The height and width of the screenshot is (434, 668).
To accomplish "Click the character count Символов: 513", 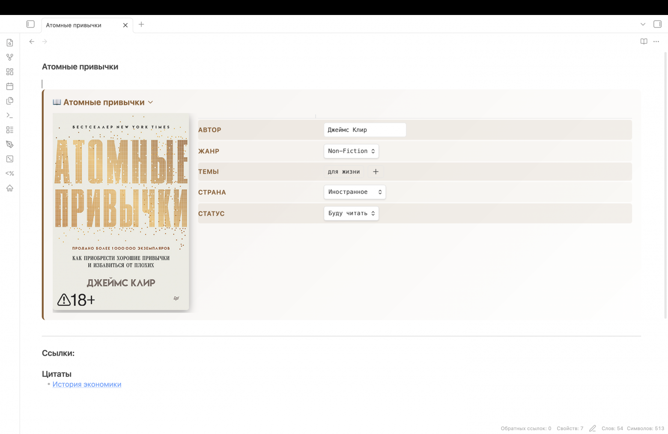I will pyautogui.click(x=645, y=428).
